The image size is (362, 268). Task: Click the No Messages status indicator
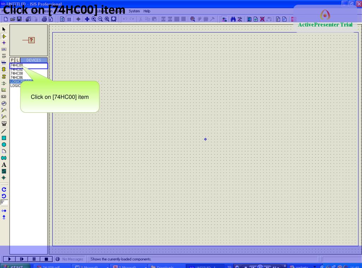pos(70,259)
